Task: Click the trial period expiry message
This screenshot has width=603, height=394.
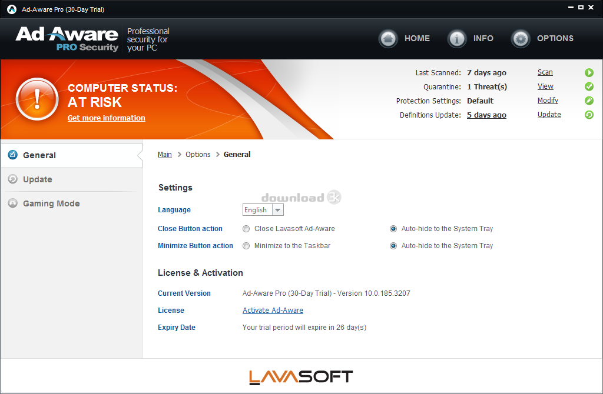Action: (x=304, y=327)
